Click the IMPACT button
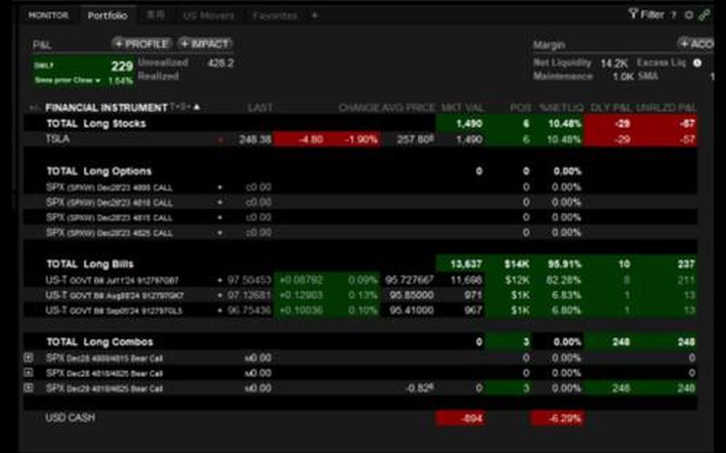726x453 pixels. click(205, 43)
